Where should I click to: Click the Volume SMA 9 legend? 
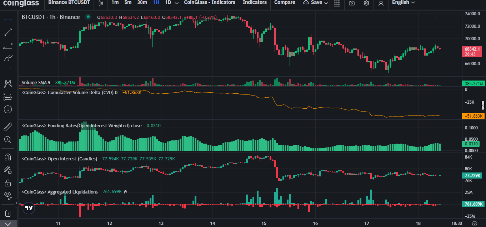[x=36, y=83]
